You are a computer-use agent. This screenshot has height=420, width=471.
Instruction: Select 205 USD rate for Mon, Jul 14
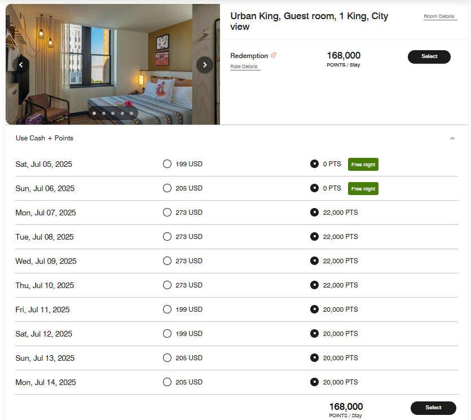coord(167,382)
